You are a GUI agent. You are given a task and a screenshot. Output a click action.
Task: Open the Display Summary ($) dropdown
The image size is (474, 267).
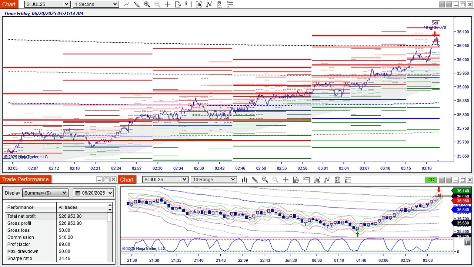click(45, 193)
